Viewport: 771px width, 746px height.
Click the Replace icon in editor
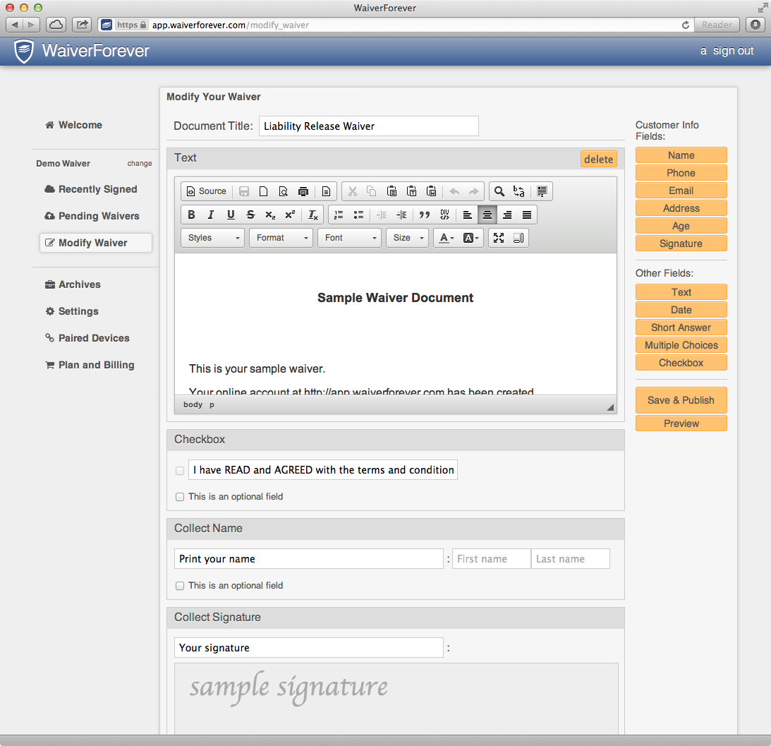pos(518,191)
